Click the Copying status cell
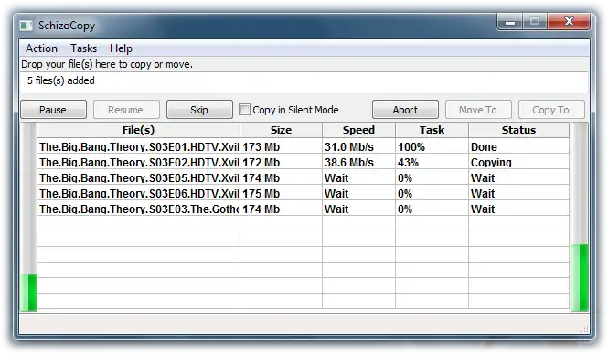Viewport: 608px width, 354px height. tap(518, 162)
